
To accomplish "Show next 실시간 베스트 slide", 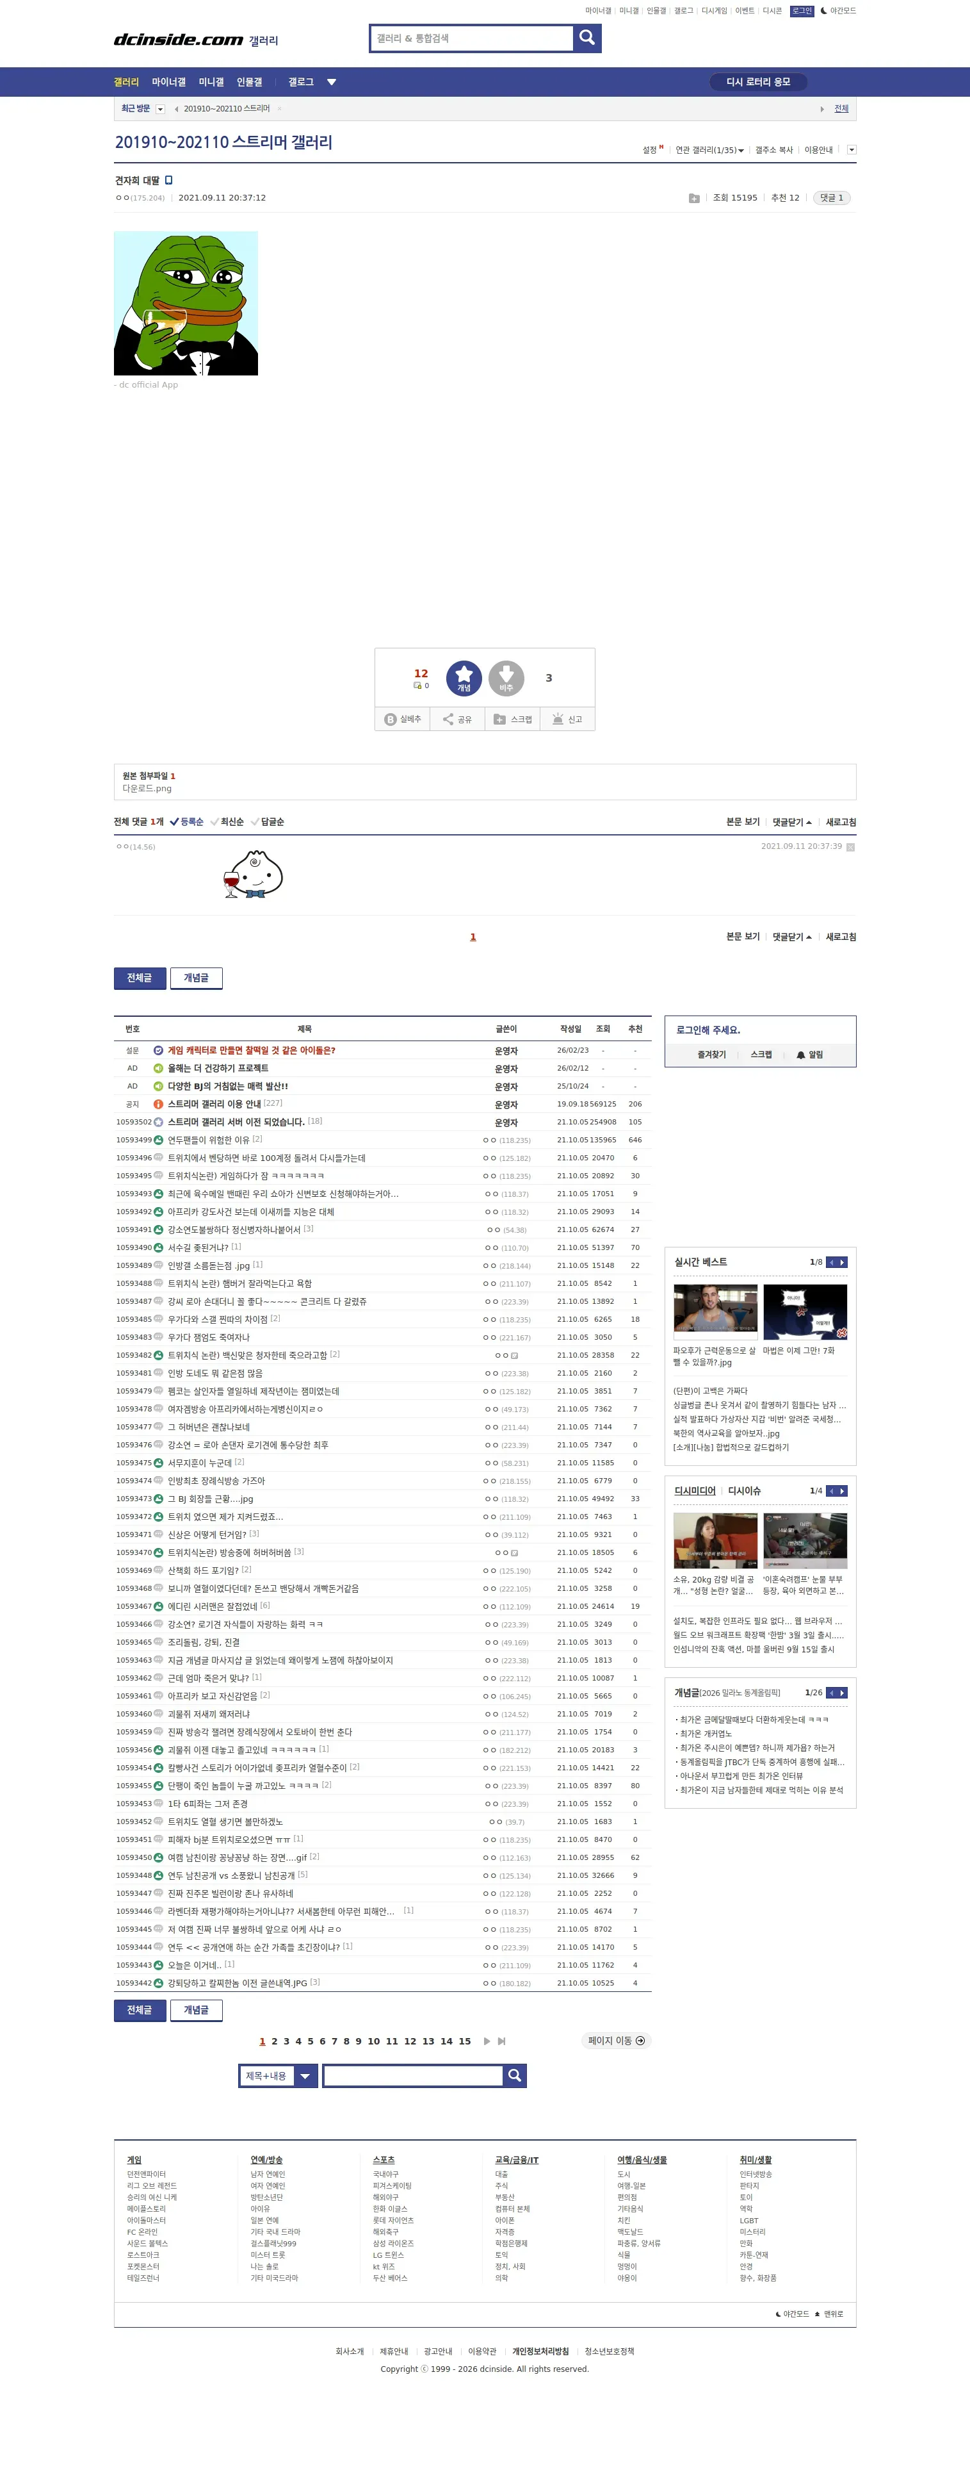I will (843, 1262).
